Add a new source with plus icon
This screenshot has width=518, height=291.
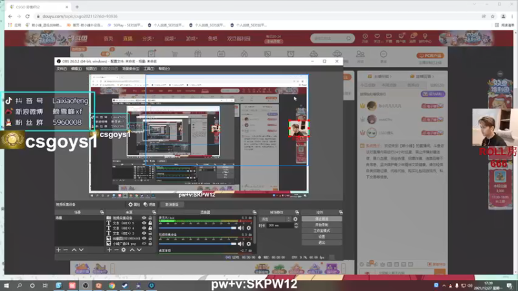click(109, 250)
